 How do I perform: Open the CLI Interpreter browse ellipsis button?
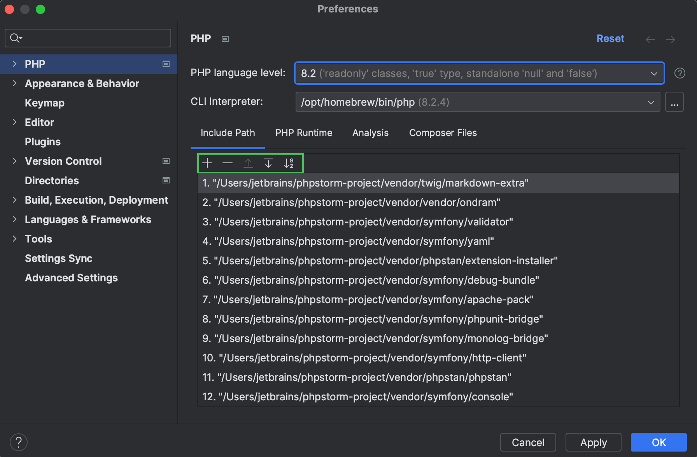[674, 102]
